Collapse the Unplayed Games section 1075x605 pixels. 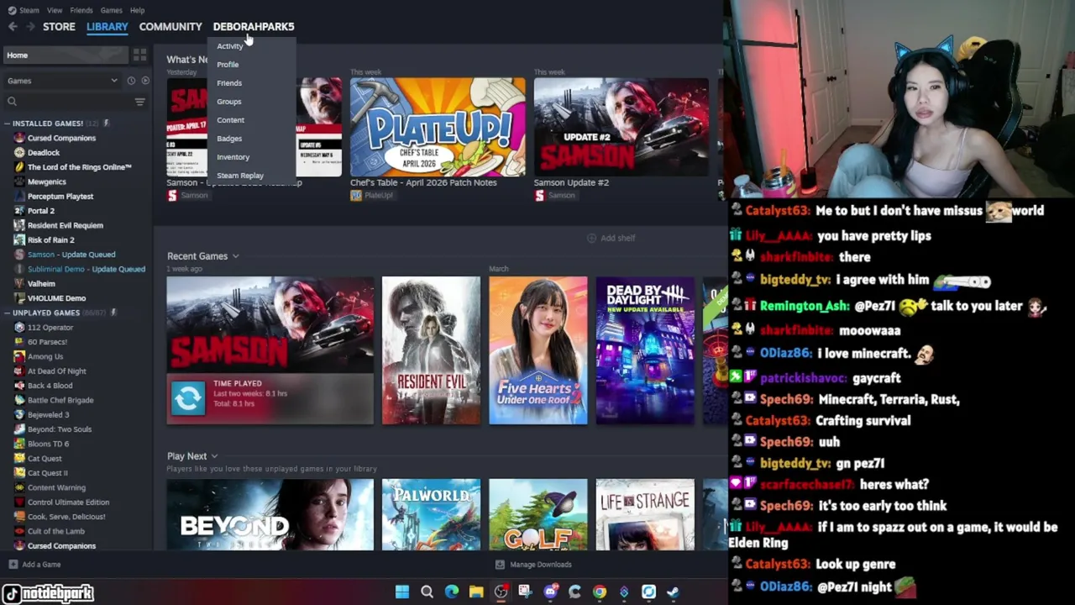pyautogui.click(x=7, y=313)
